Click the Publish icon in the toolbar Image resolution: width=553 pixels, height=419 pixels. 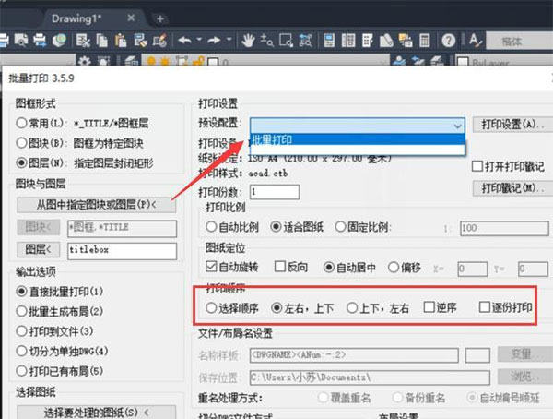(40, 41)
